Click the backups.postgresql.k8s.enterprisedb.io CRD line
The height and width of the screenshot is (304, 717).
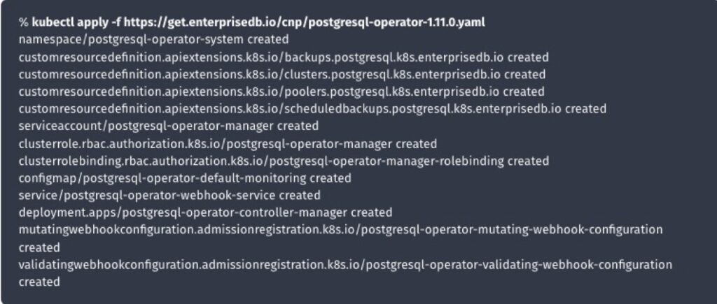tap(284, 57)
